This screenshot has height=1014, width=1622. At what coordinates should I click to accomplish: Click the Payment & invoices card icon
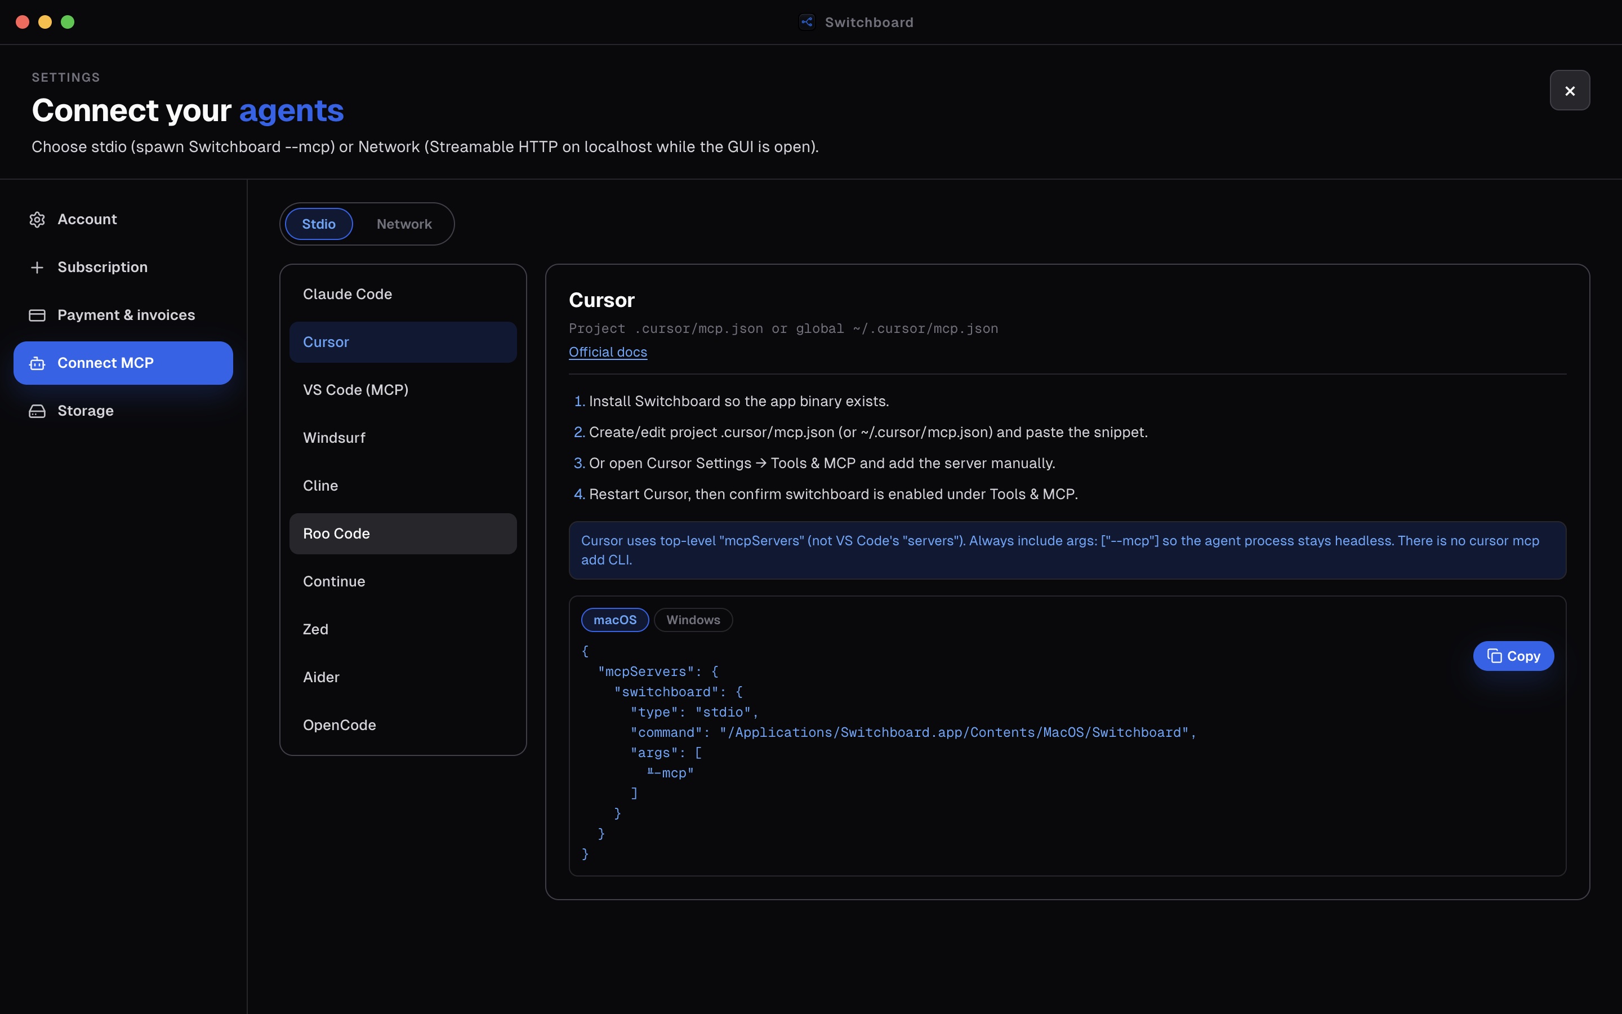[x=37, y=315]
